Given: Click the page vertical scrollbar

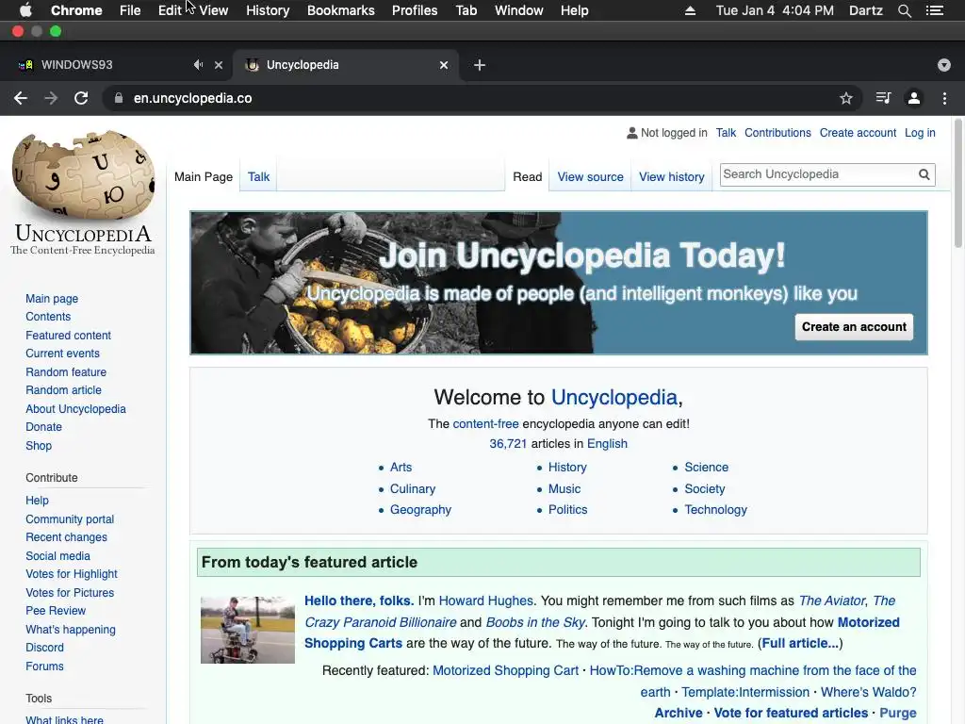Looking at the screenshot, I should click(957, 184).
